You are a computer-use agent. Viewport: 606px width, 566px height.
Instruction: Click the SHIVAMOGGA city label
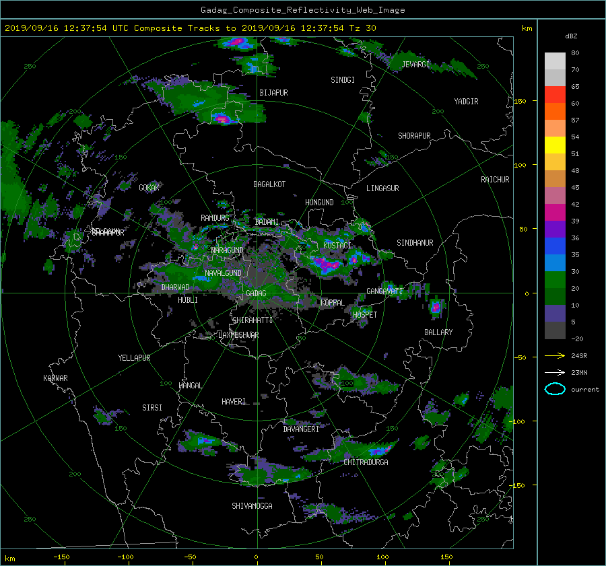252,506
